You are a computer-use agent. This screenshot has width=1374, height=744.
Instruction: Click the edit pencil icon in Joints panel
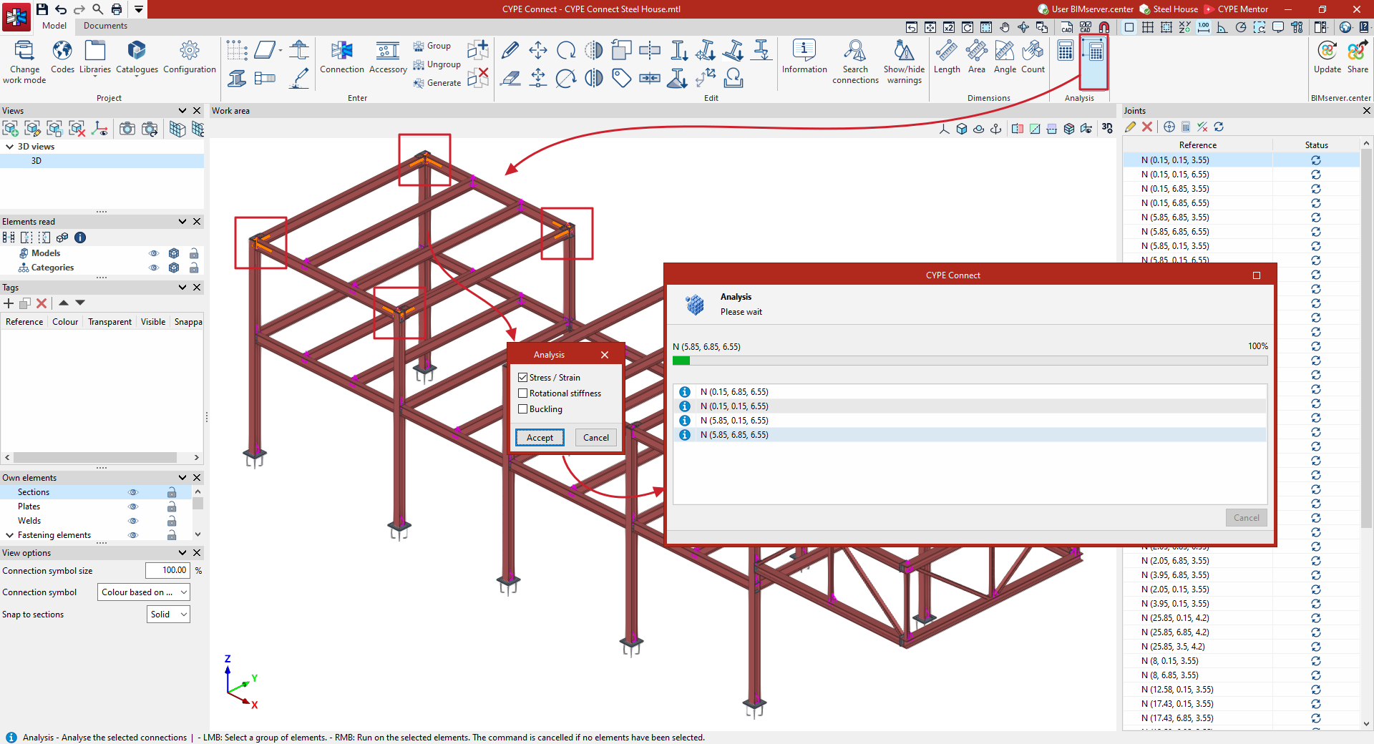click(1130, 127)
